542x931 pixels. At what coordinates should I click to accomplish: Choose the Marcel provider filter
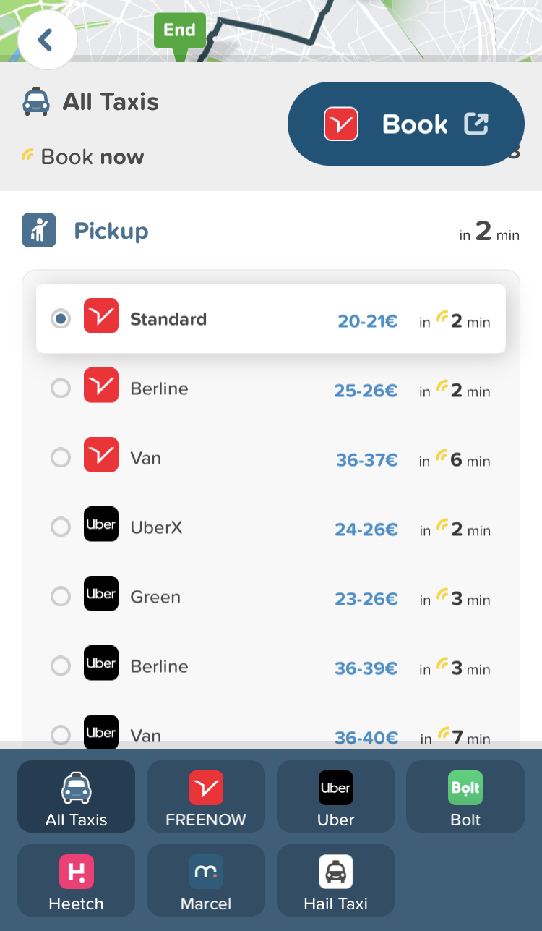(206, 880)
